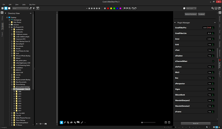
Task: Select the Crop tool
Action: (68, 122)
